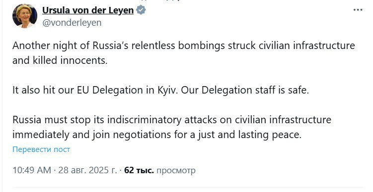Click the text 'and killed innocents.'
This screenshot has width=373, height=192.
click(60, 60)
